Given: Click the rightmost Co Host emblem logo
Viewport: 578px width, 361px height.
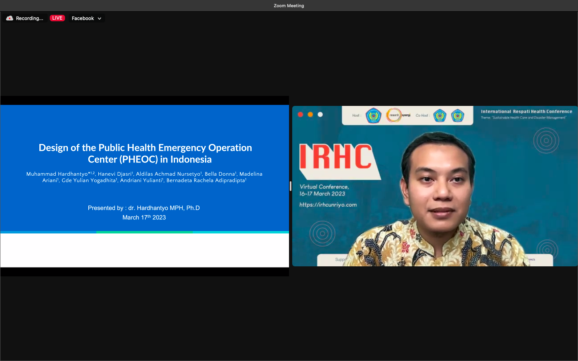Looking at the screenshot, I should [458, 116].
